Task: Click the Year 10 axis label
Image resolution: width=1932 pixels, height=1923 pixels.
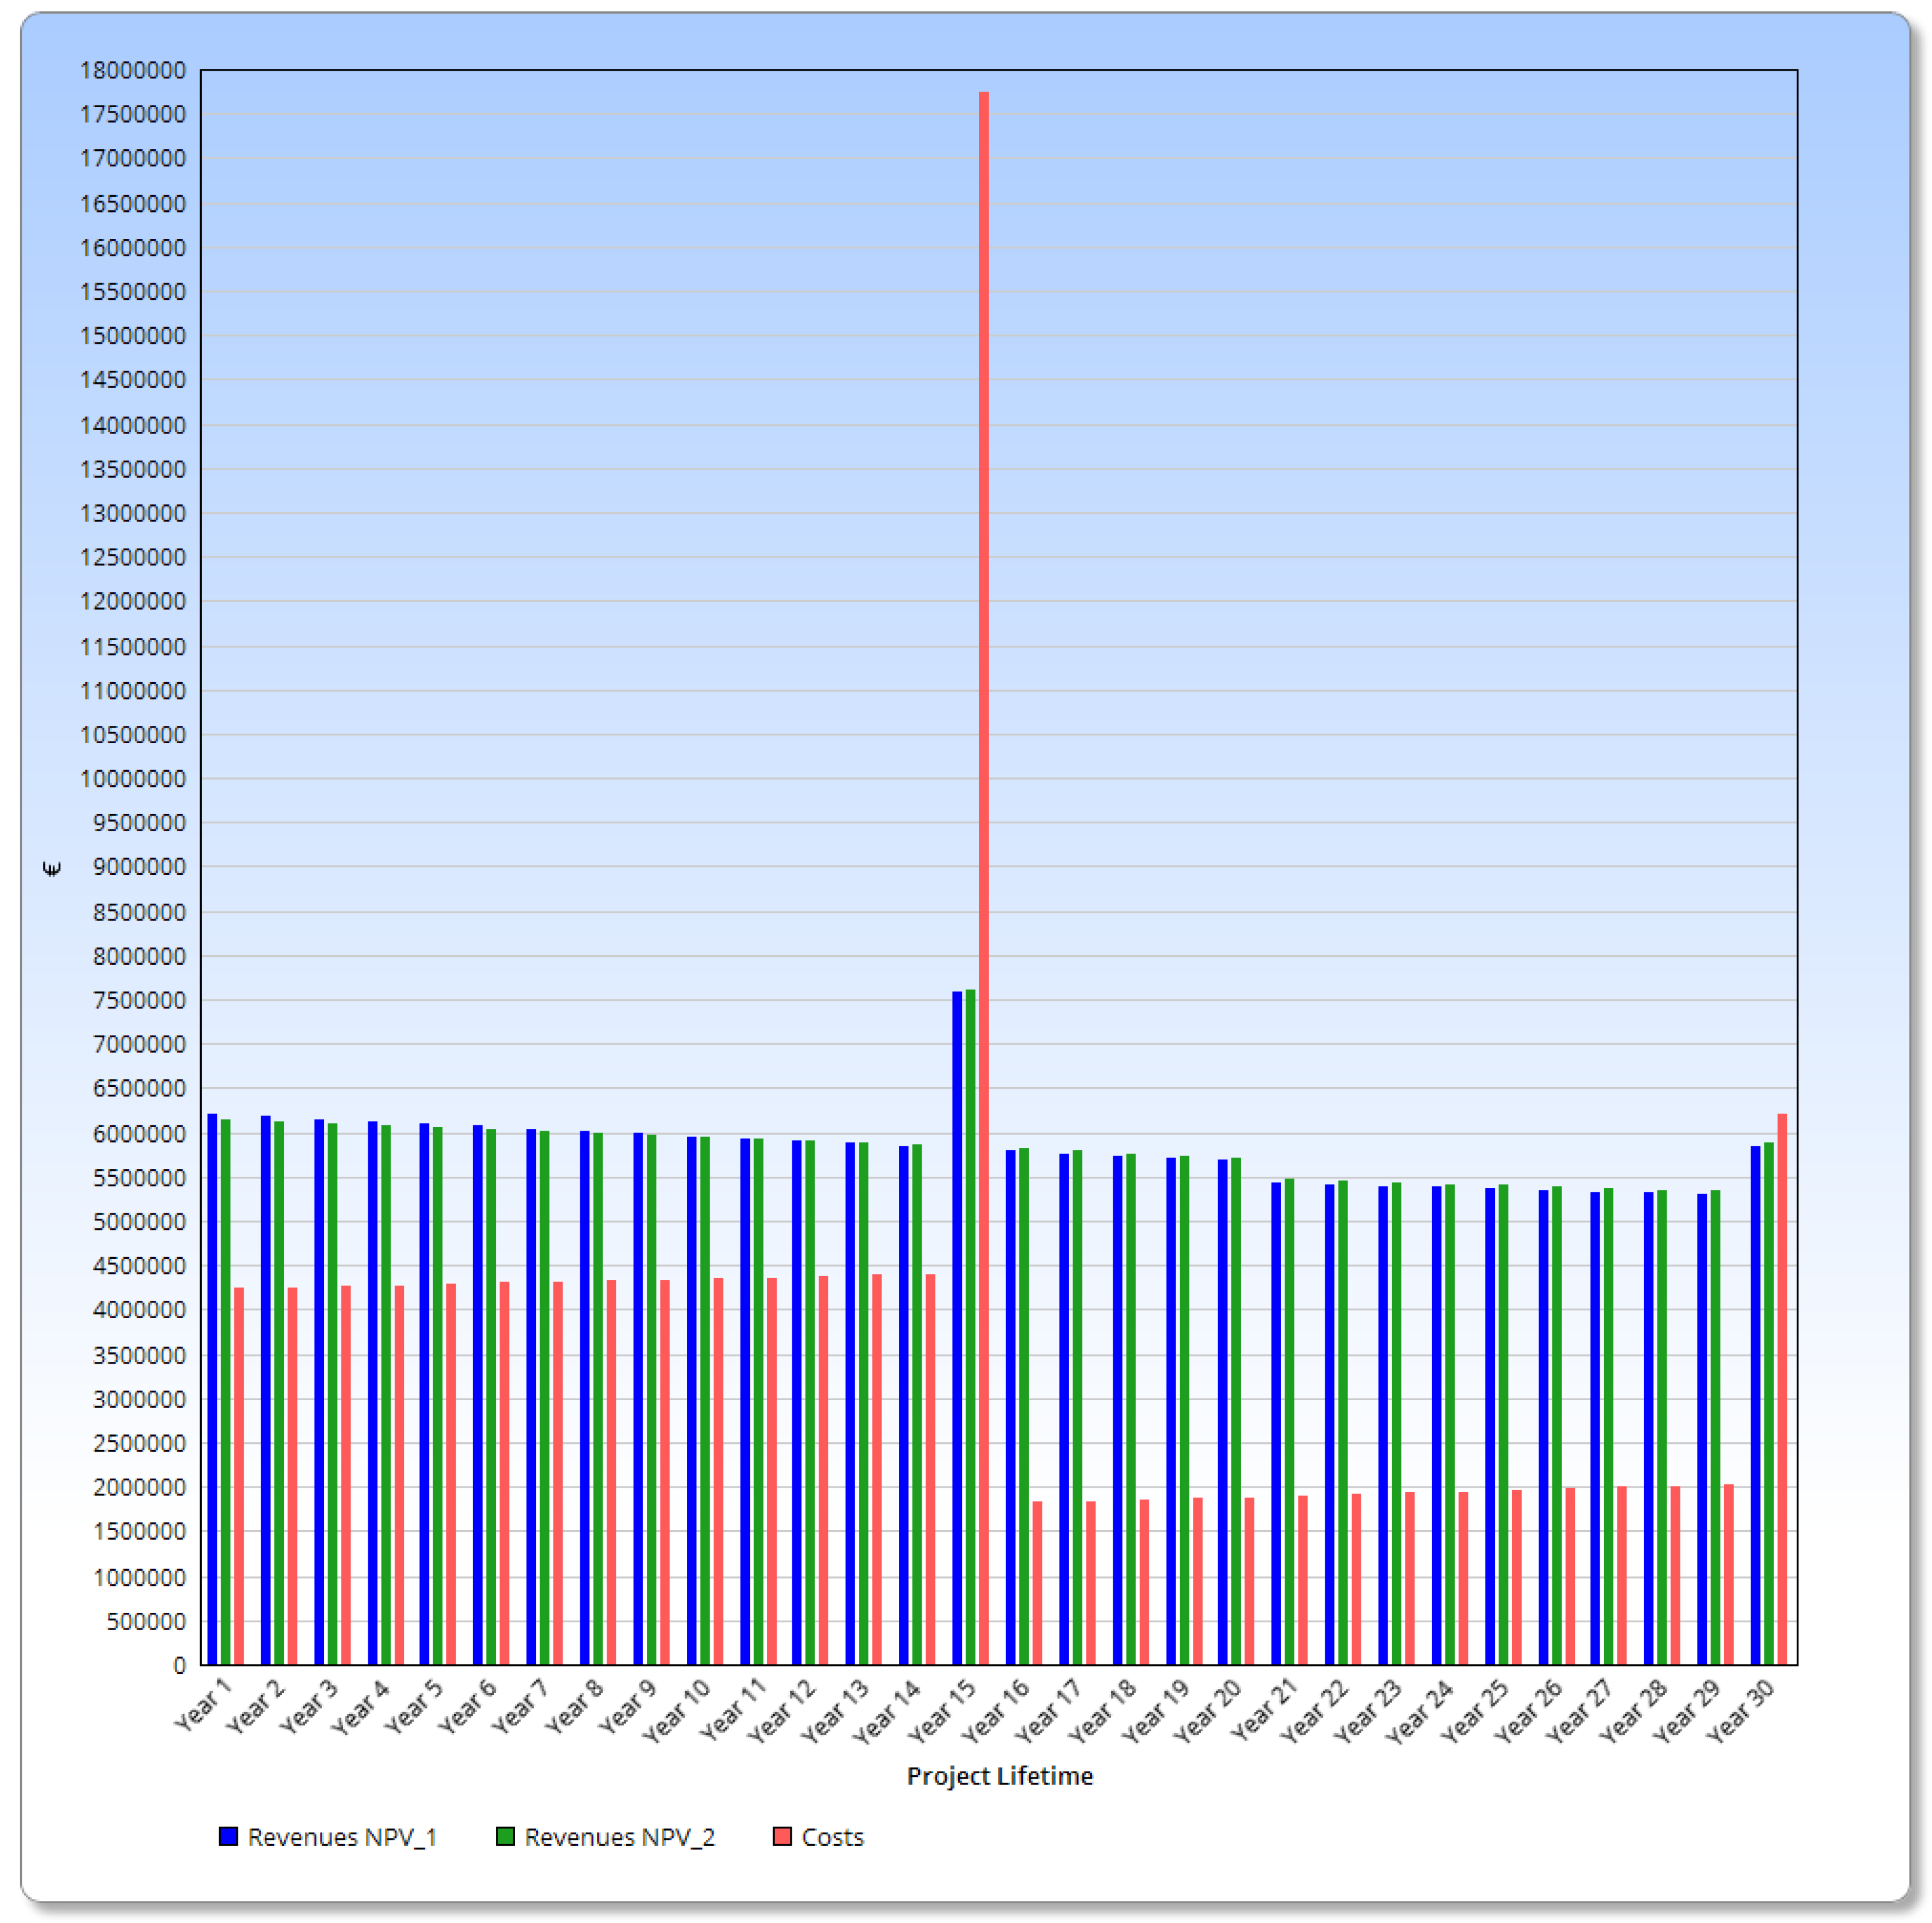Action: click(x=676, y=1711)
